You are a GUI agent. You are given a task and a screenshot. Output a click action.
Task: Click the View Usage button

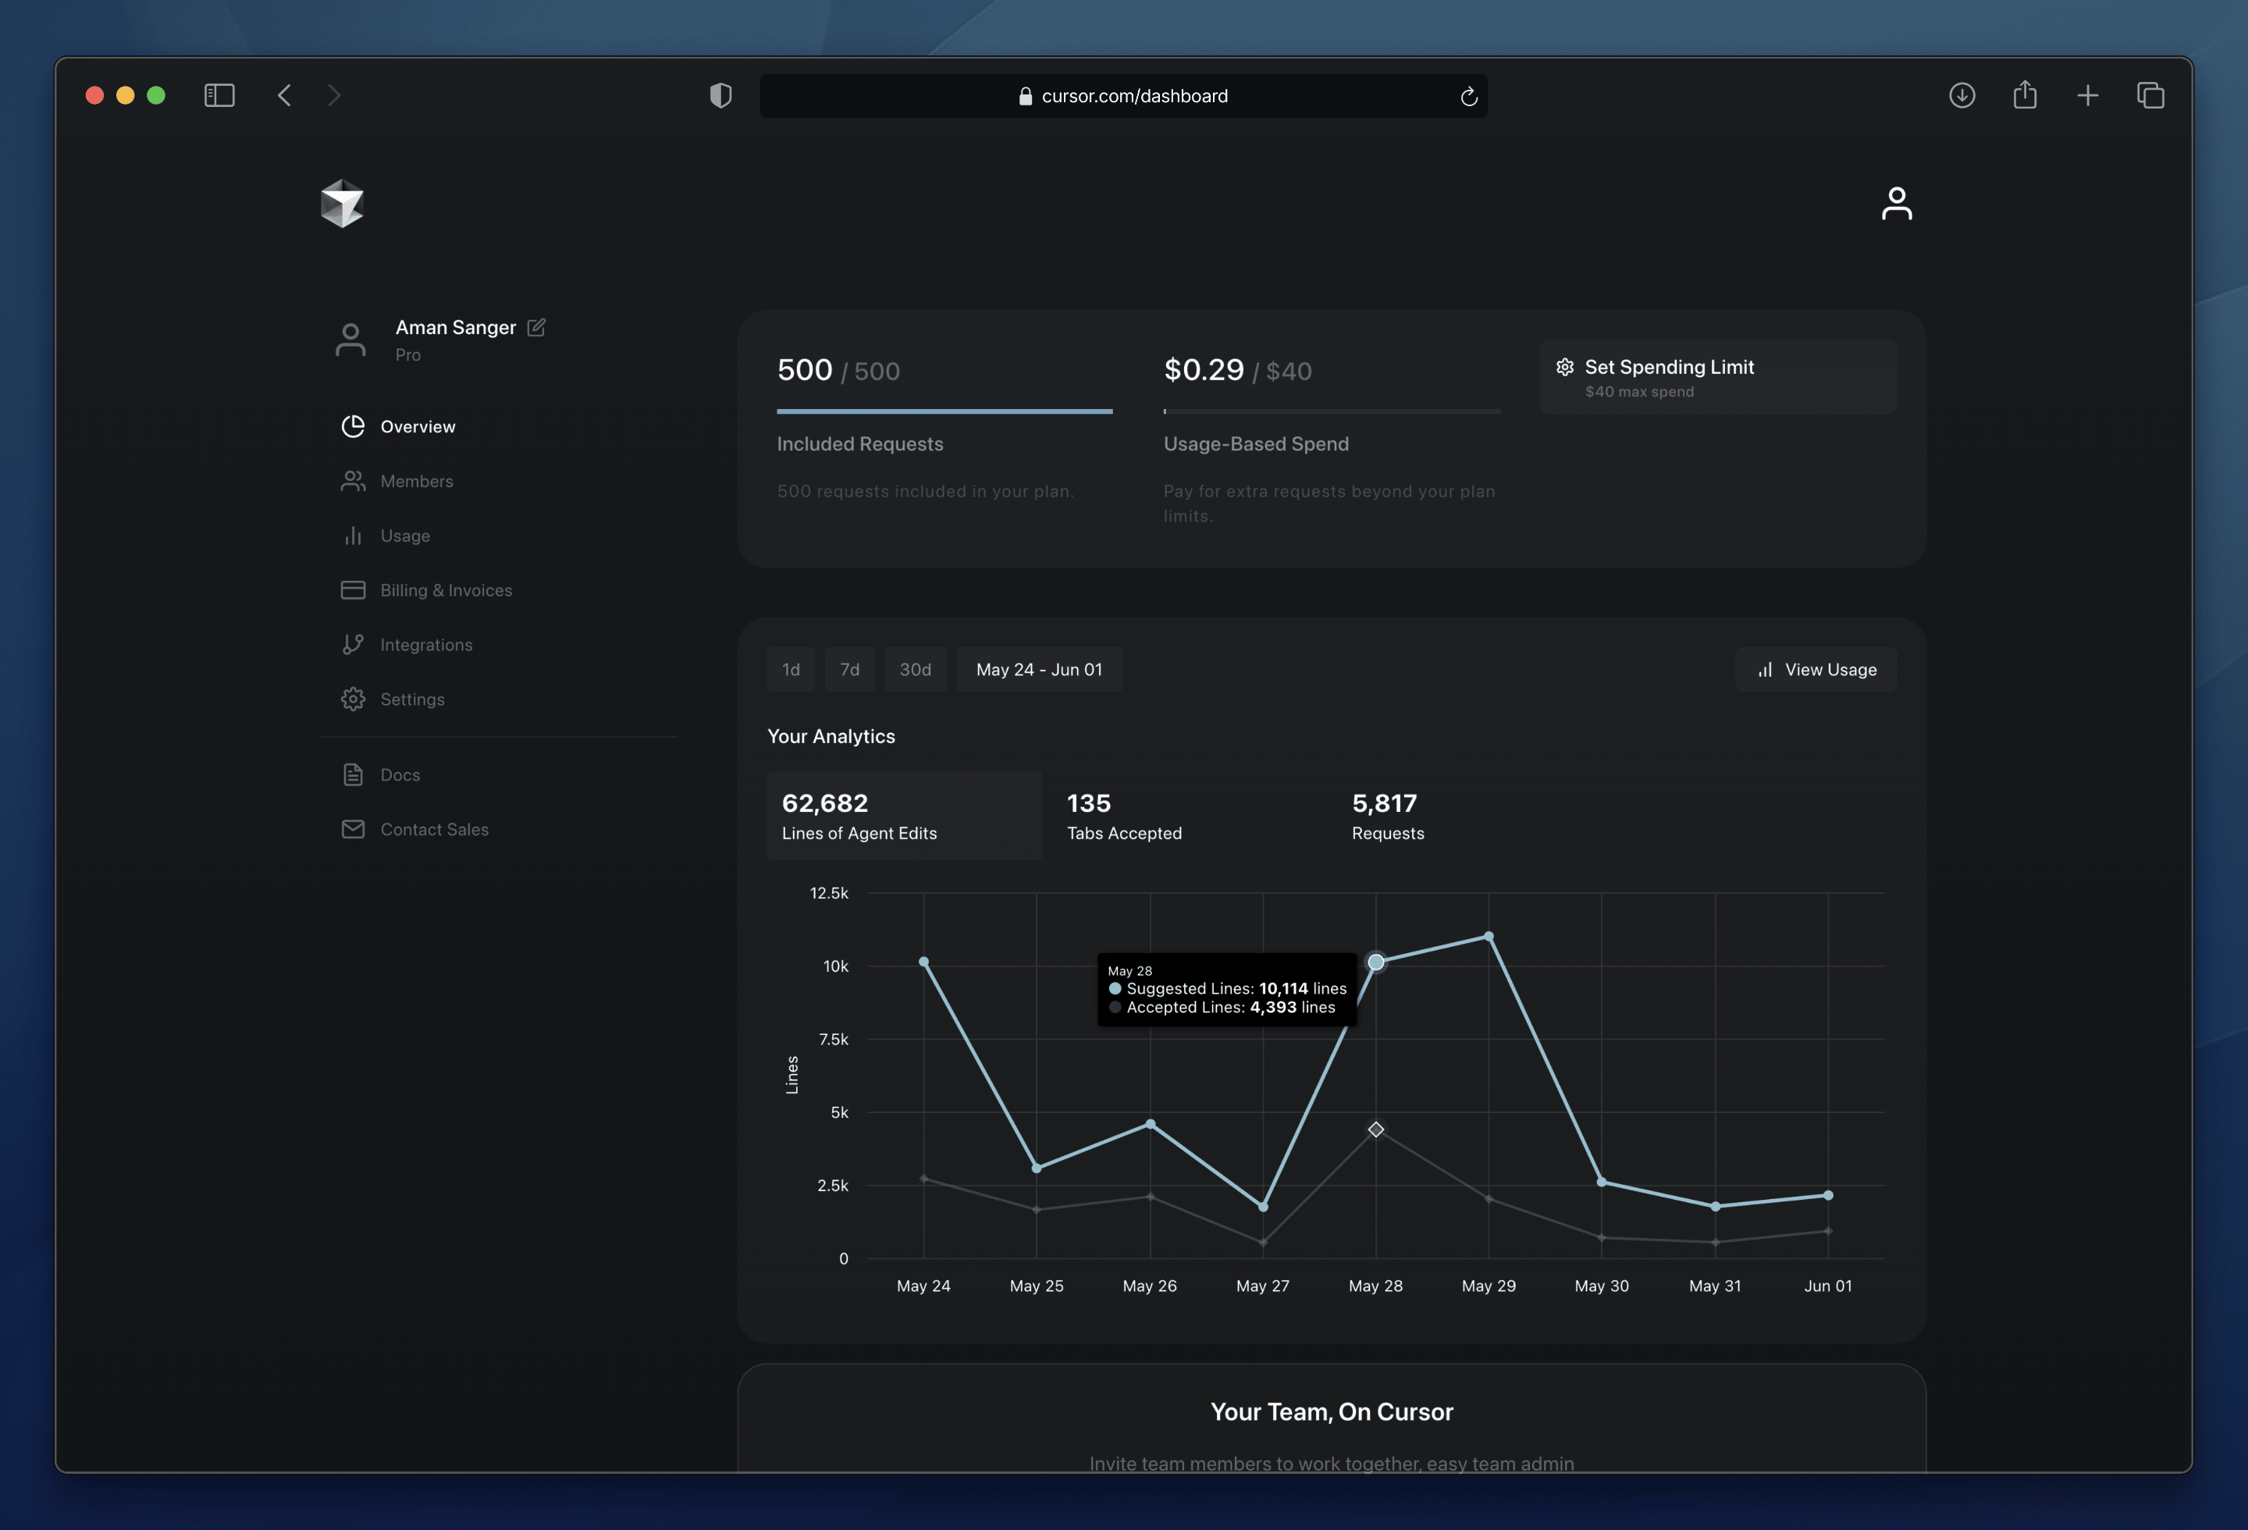[1816, 669]
